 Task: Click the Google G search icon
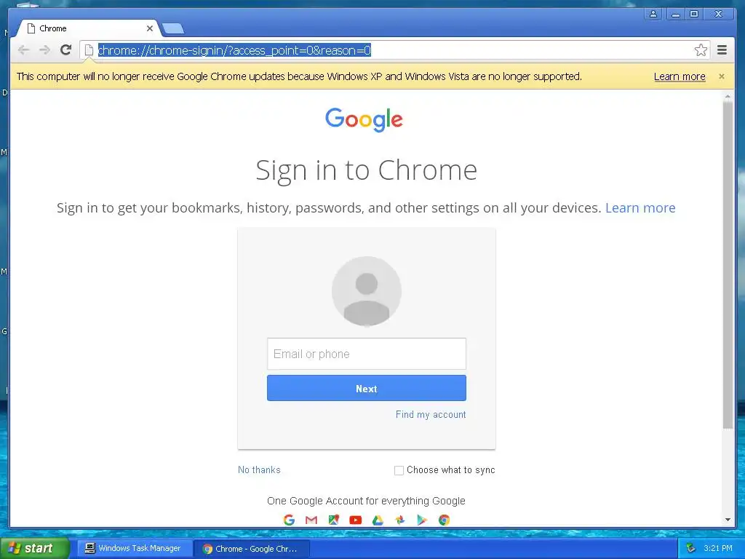289,520
